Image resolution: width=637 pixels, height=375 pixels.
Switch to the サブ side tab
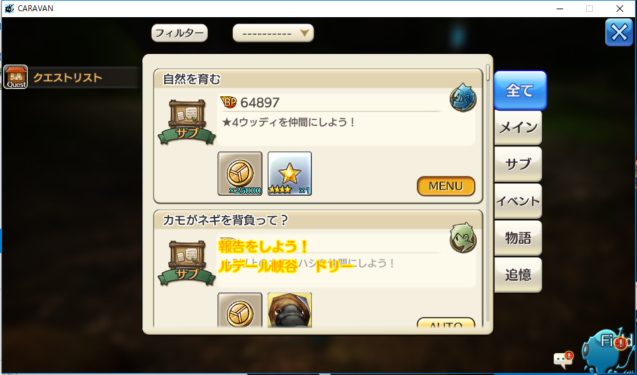[518, 164]
